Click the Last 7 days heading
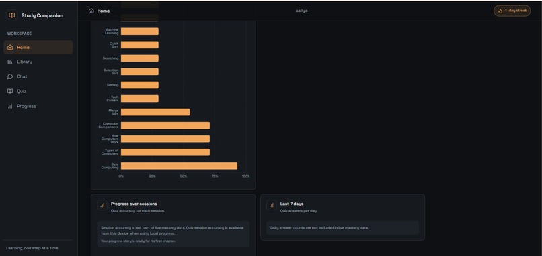This screenshot has height=256, width=542. (x=292, y=204)
